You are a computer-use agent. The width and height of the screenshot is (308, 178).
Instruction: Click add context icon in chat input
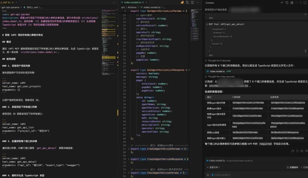click(208, 175)
